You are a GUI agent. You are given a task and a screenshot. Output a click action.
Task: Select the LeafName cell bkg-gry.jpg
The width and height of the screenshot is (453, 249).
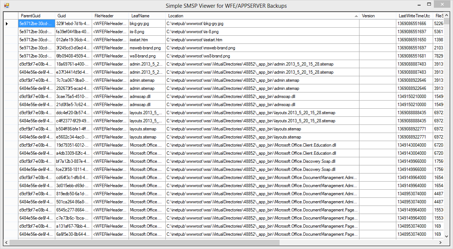(x=147, y=24)
